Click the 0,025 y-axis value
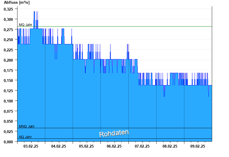Viewport: 229px width, 157px height. [8, 132]
